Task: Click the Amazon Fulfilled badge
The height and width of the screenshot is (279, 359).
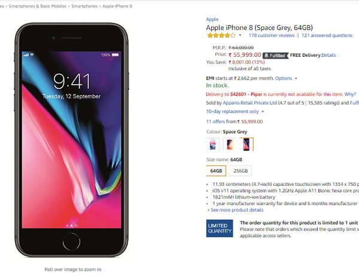Action: [x=275, y=56]
